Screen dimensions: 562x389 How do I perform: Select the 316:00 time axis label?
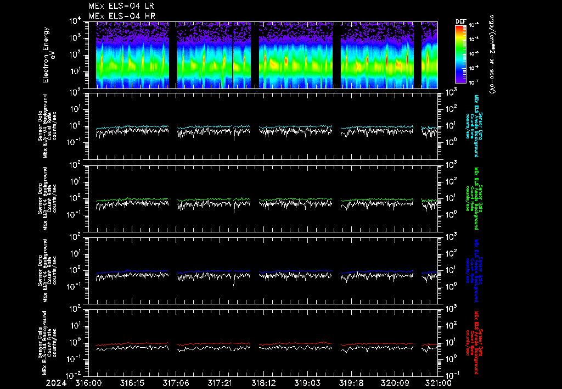point(88,383)
